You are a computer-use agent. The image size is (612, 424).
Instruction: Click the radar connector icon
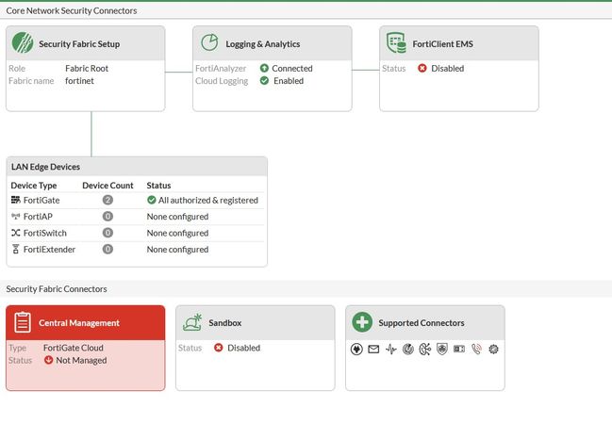[x=407, y=349]
